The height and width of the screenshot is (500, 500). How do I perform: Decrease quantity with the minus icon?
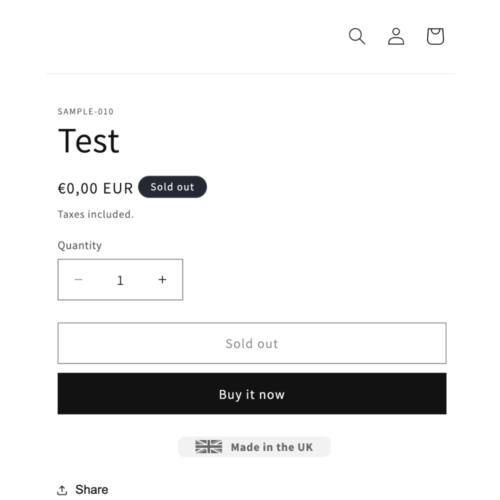(78, 279)
